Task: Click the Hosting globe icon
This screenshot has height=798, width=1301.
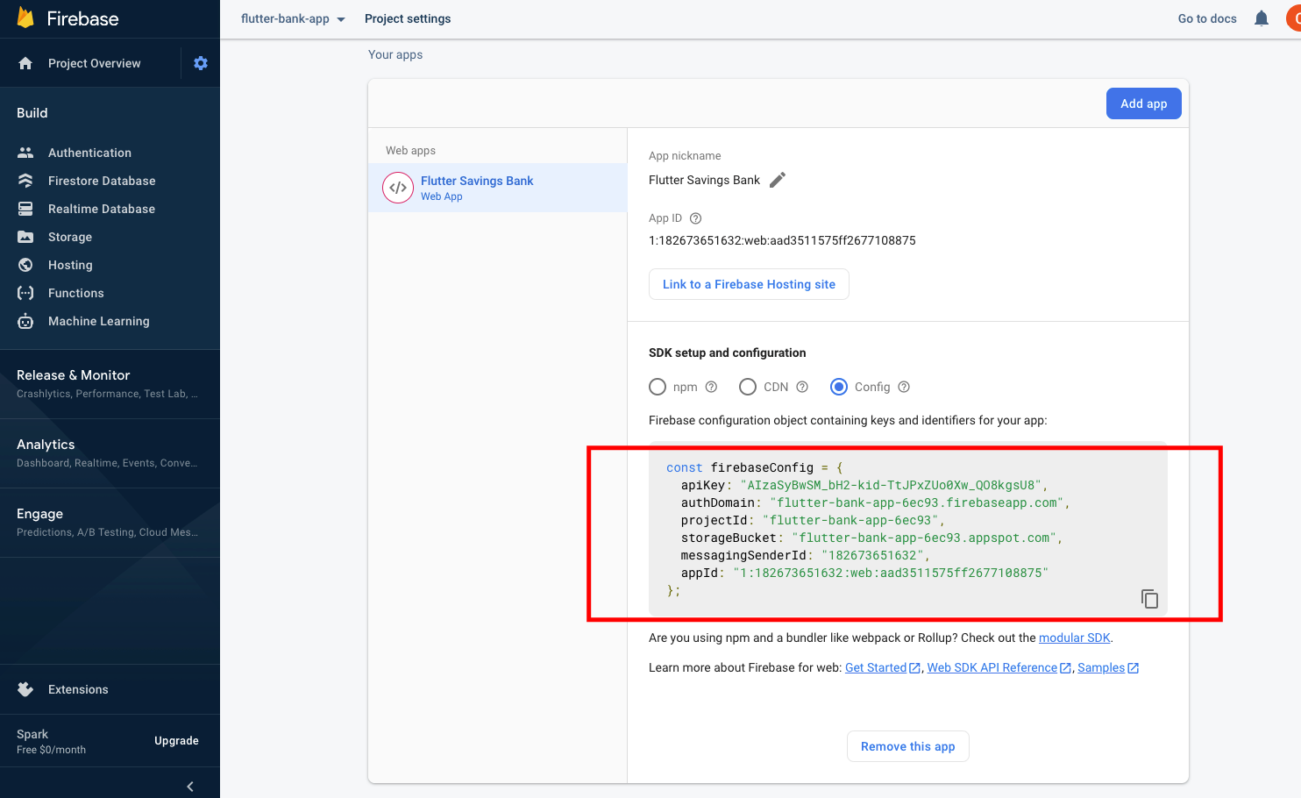Action: pos(25,265)
